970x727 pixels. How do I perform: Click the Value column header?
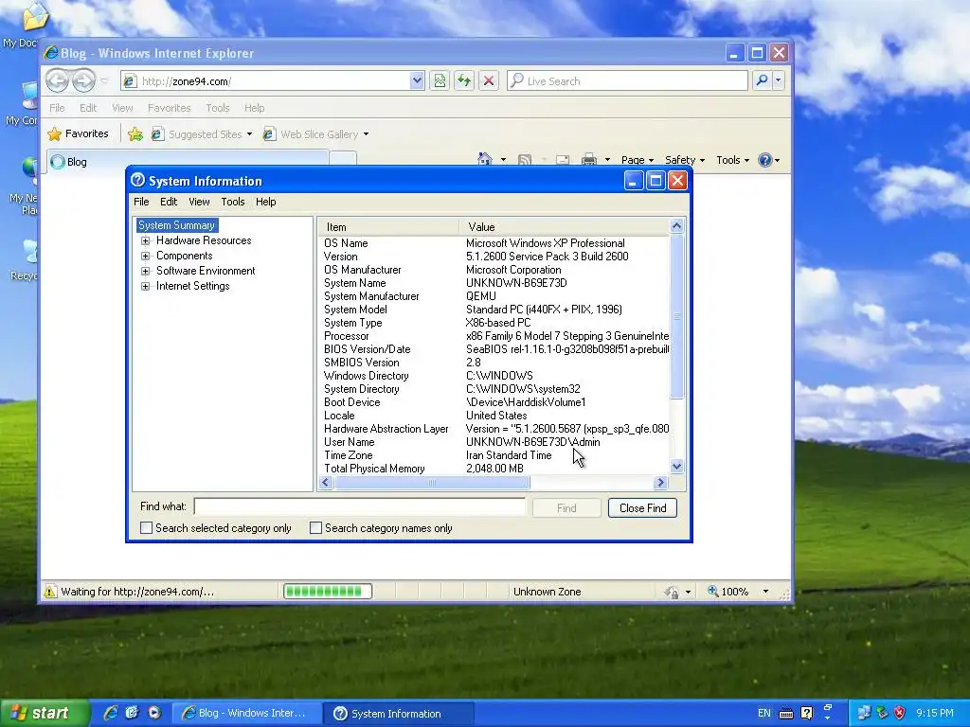[x=565, y=227]
